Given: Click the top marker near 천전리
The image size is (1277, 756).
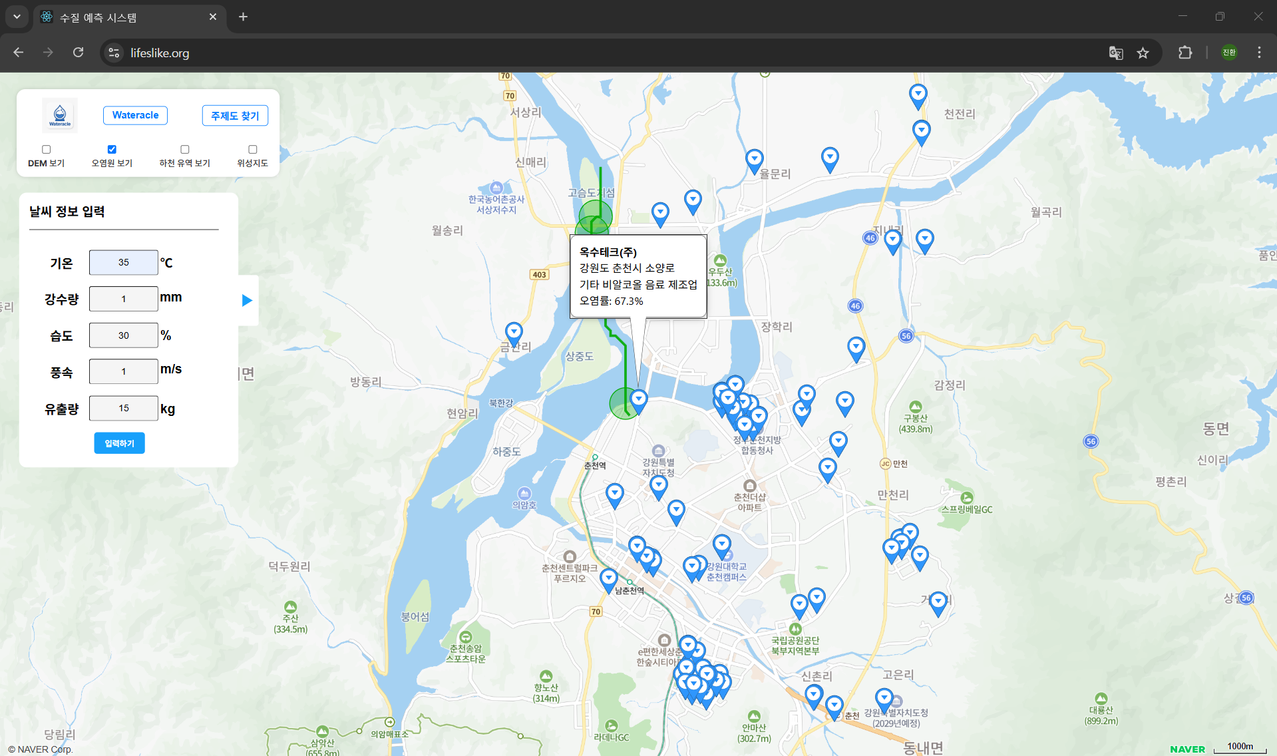Looking at the screenshot, I should click(918, 97).
